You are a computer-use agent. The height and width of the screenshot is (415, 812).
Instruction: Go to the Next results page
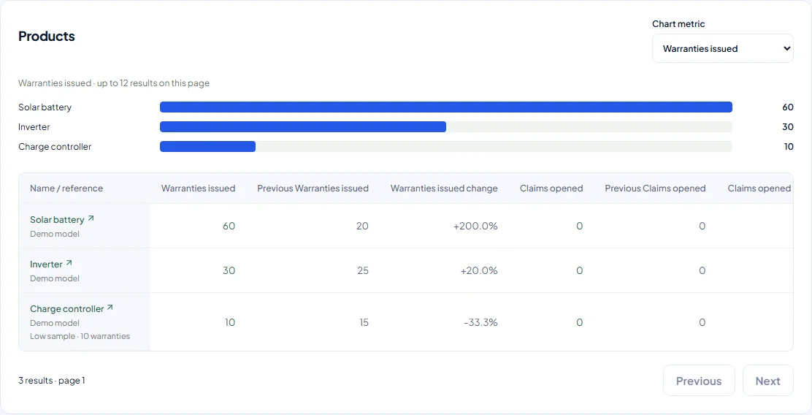coord(767,381)
